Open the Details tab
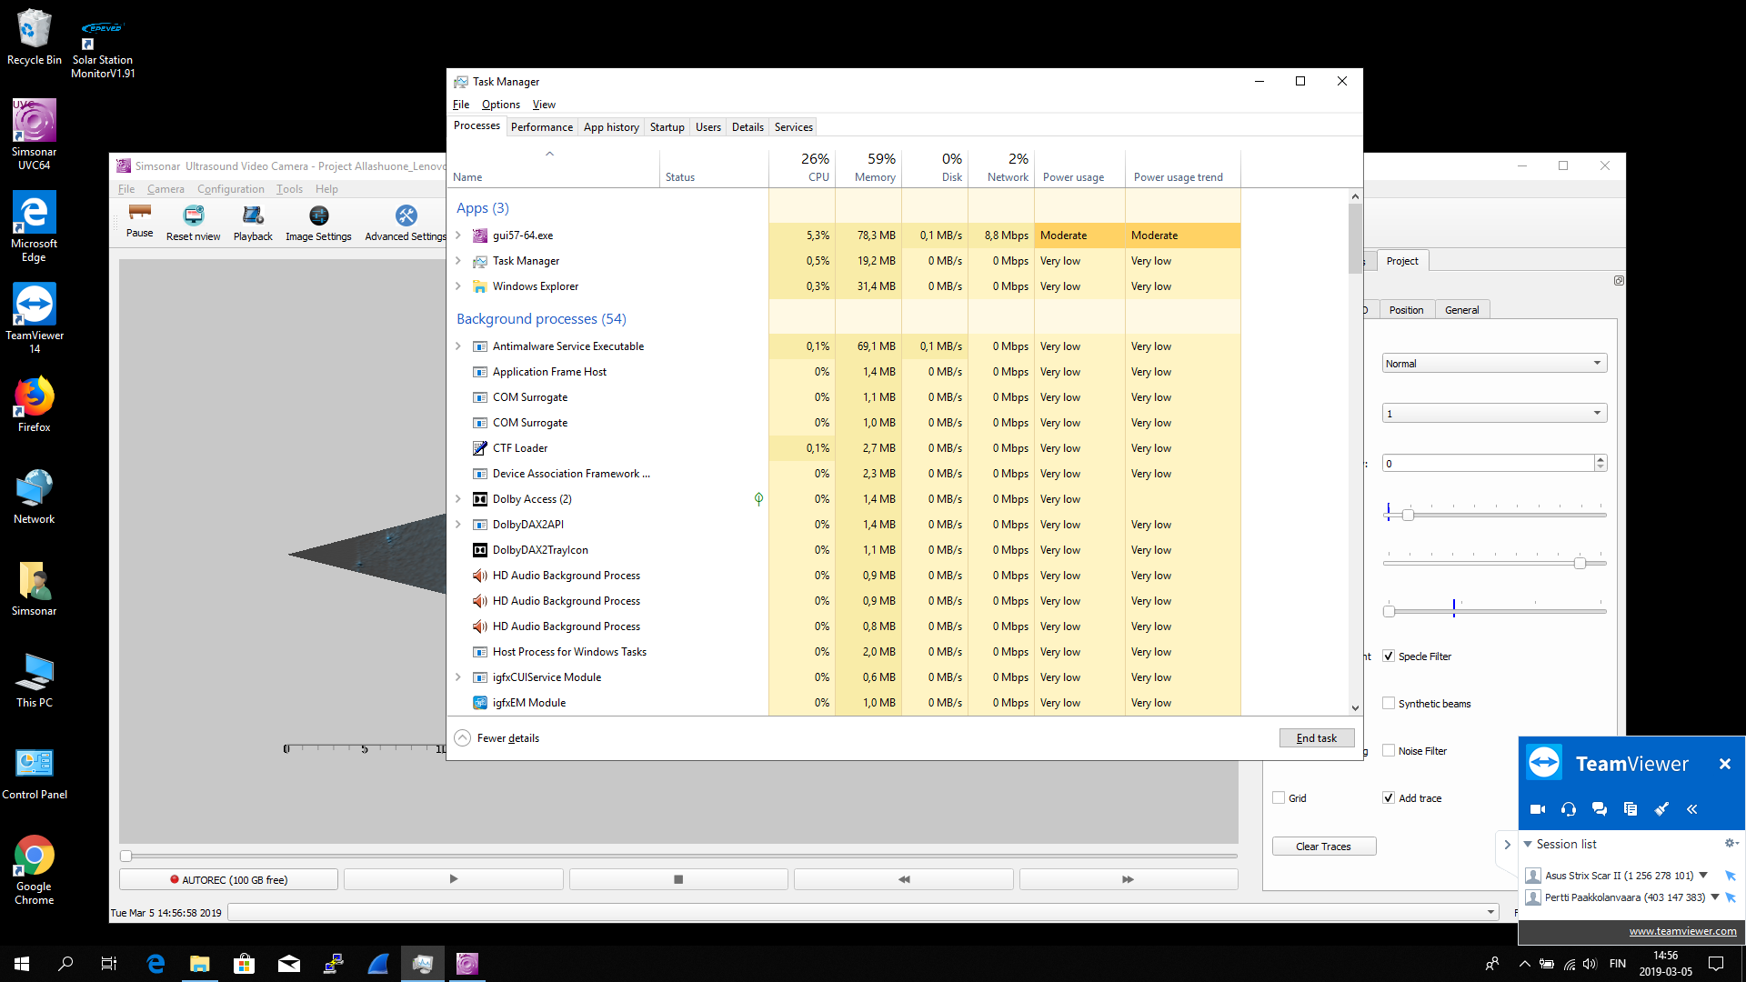 (x=748, y=127)
